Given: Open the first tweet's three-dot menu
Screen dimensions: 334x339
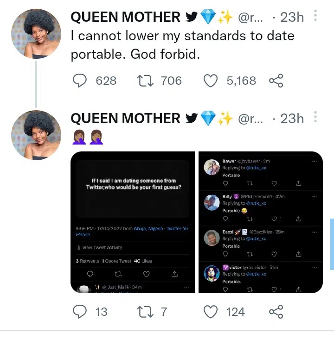Looking at the screenshot, I should click(315, 17).
